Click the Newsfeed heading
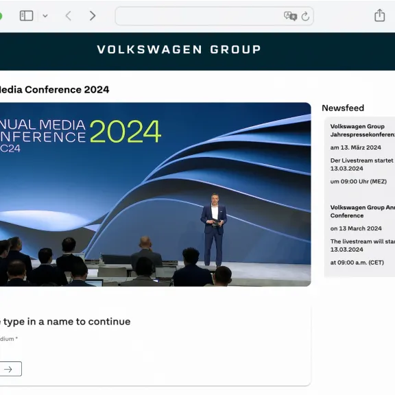Image resolution: width=395 pixels, height=395 pixels. click(343, 108)
